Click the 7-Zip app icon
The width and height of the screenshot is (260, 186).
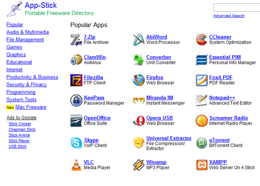tap(76, 40)
